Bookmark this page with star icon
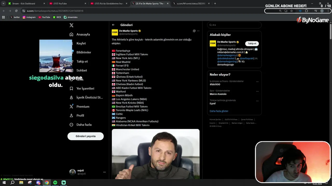 tap(292, 11)
